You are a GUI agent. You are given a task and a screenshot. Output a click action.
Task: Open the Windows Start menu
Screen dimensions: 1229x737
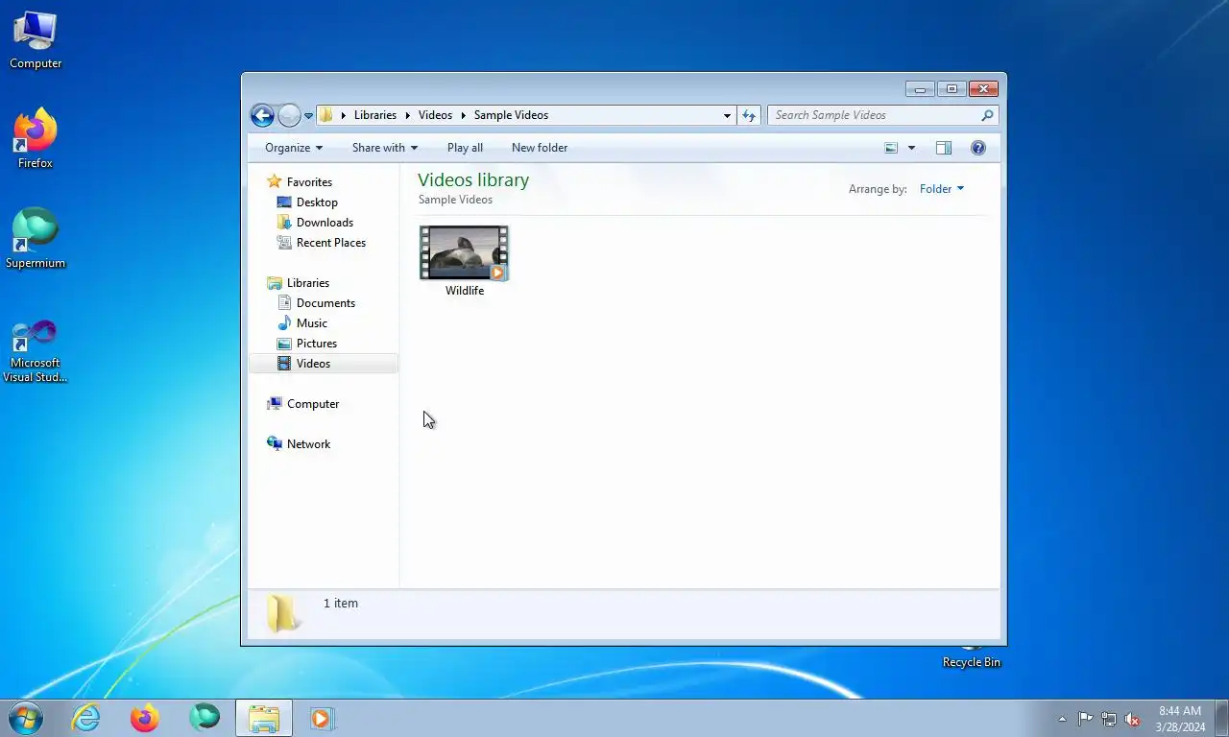pyautogui.click(x=25, y=718)
